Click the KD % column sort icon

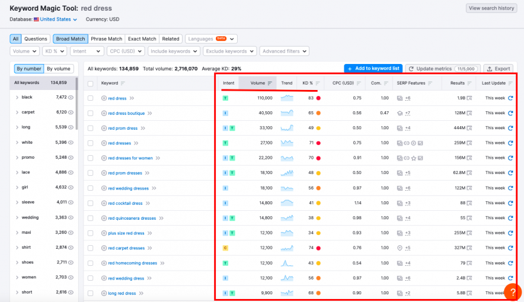(318, 83)
